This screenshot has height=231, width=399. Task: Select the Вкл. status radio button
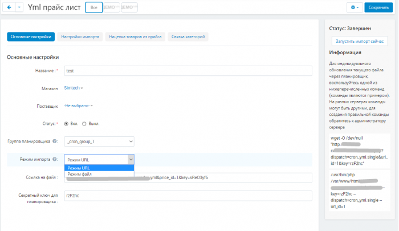click(x=66, y=124)
